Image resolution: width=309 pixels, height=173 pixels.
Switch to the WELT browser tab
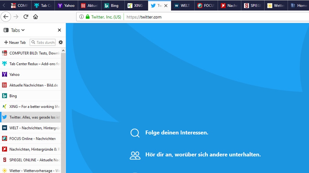point(182,5)
